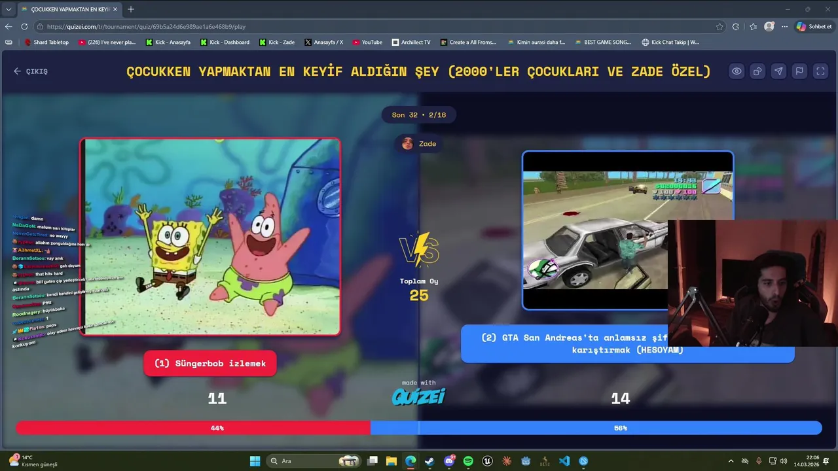Close the ÇOCUKKEN YAPMAKTAN browser tab
Screen dimensions: 838x471
115,9
